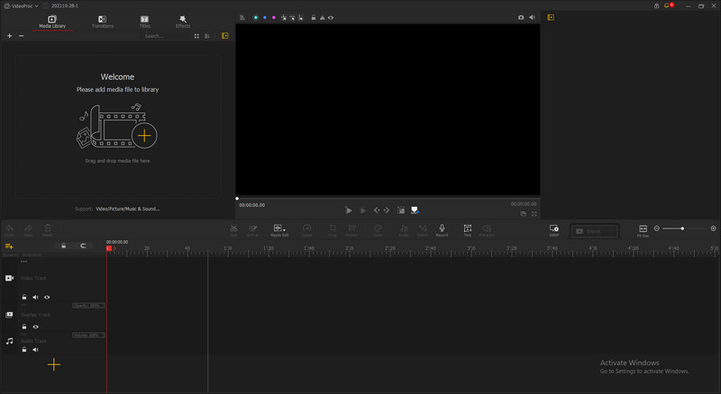Toggle Video Track visibility eye
Screen dimensions: 721x394
coord(47,297)
